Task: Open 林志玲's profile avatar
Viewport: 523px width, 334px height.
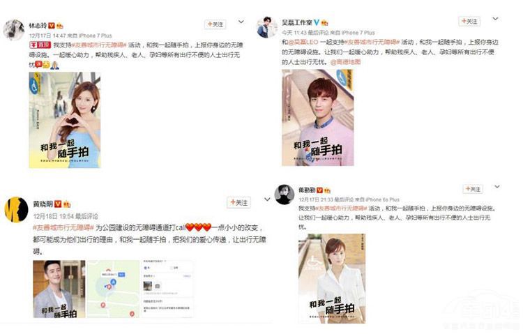Action: (14, 30)
